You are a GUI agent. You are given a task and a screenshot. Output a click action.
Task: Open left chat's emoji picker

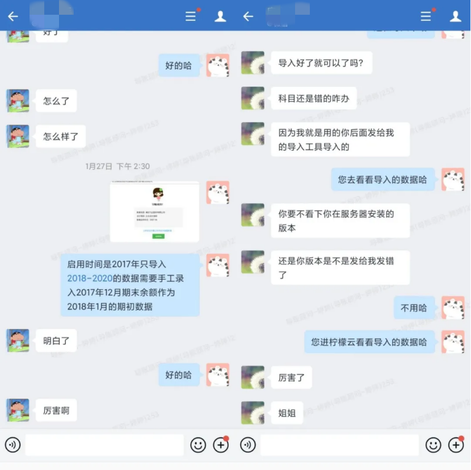[x=198, y=445]
